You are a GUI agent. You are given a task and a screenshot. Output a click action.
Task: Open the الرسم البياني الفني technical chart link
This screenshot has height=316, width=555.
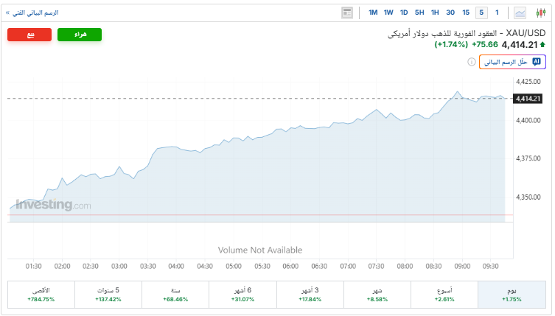point(34,13)
